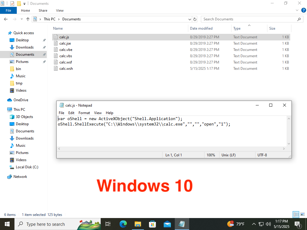The width and height of the screenshot is (307, 230).
Task: Open pinned Desktop under Quick access
Action: (22, 40)
